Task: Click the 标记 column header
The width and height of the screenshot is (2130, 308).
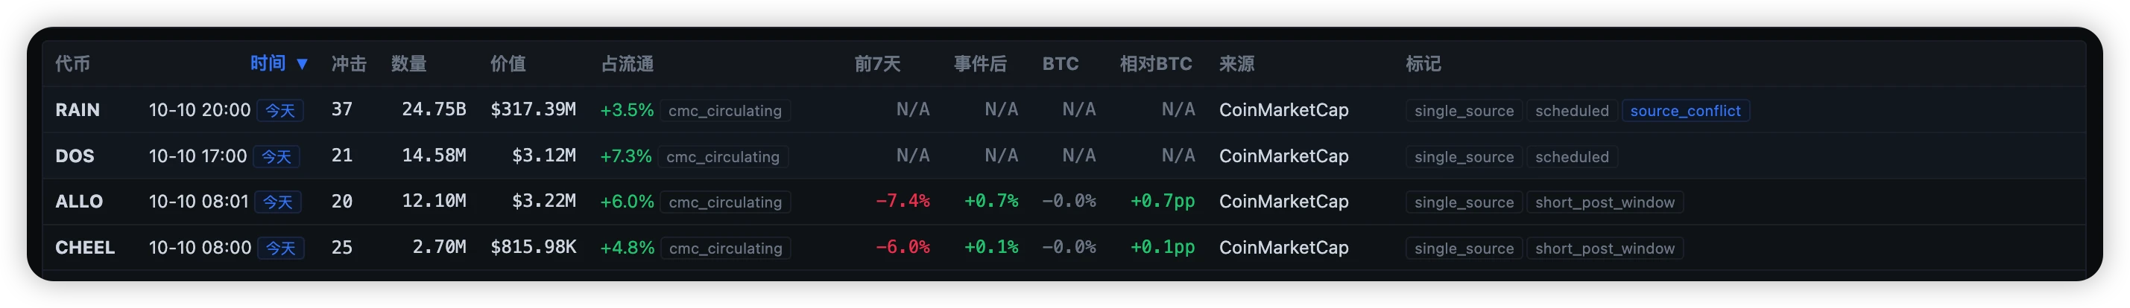Action: 1423,63
